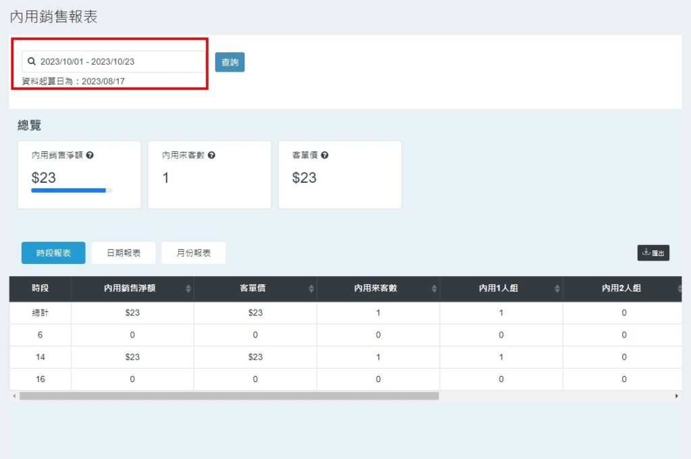The height and width of the screenshot is (459, 691).
Task: Switch to the 日期報表 tab
Action: 123,253
